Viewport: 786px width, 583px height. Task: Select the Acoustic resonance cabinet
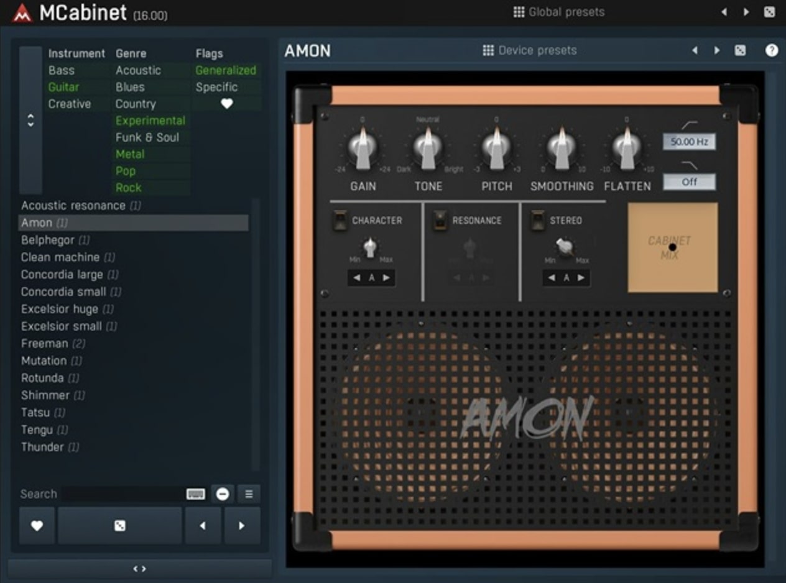click(x=134, y=206)
